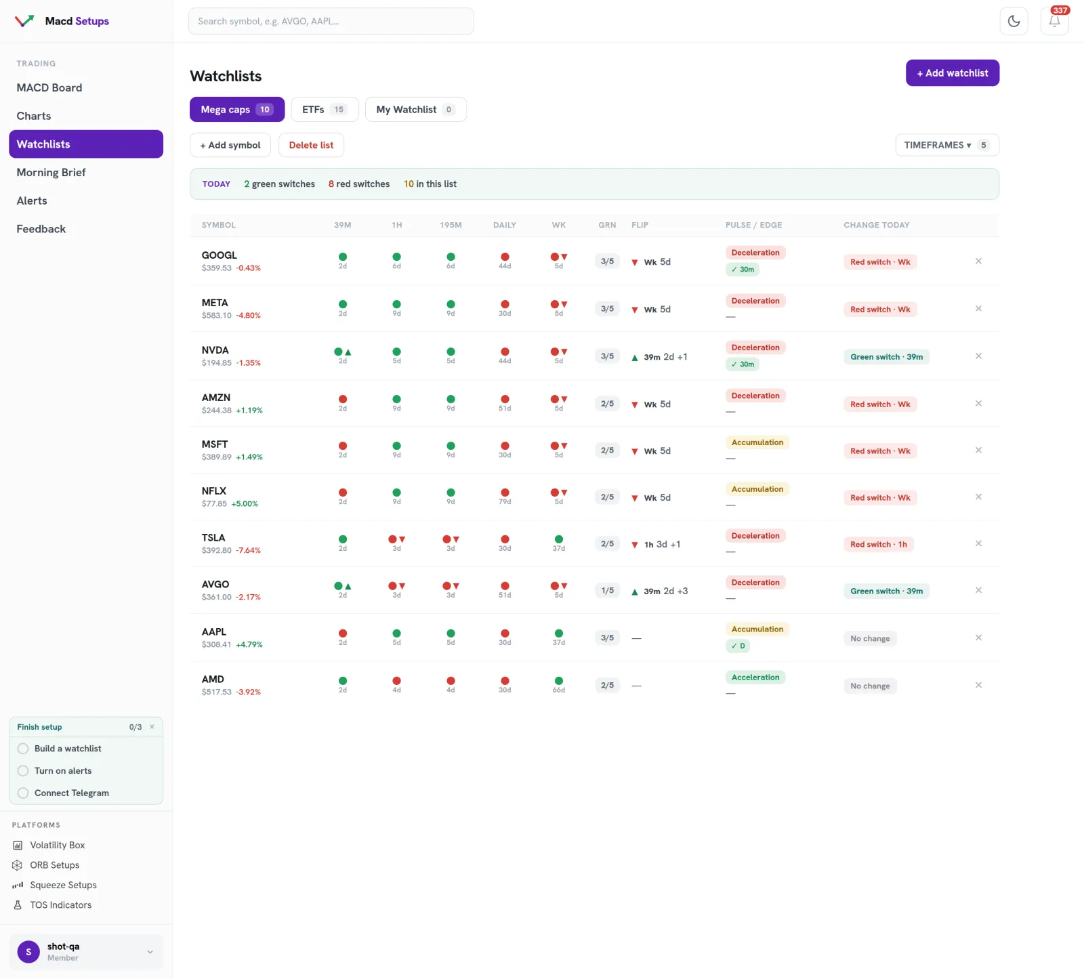This screenshot has width=1084, height=979.
Task: Check the Connect Telegram step
Action: pyautogui.click(x=23, y=793)
